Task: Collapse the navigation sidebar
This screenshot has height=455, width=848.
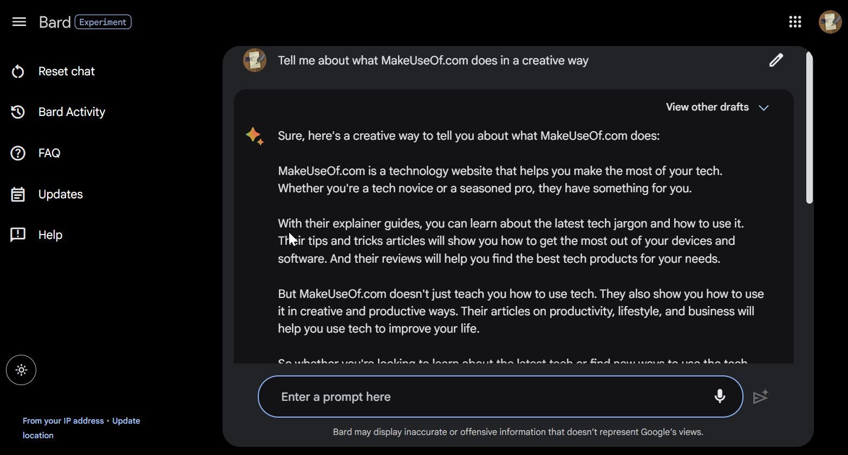Action: (18, 22)
